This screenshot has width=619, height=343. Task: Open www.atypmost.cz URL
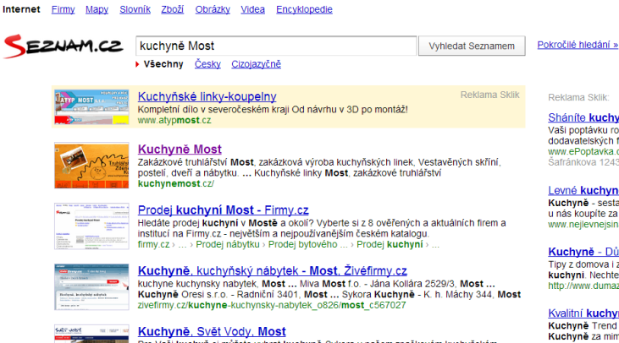[174, 121]
